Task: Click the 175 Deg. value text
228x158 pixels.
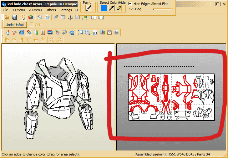Action: click(135, 9)
